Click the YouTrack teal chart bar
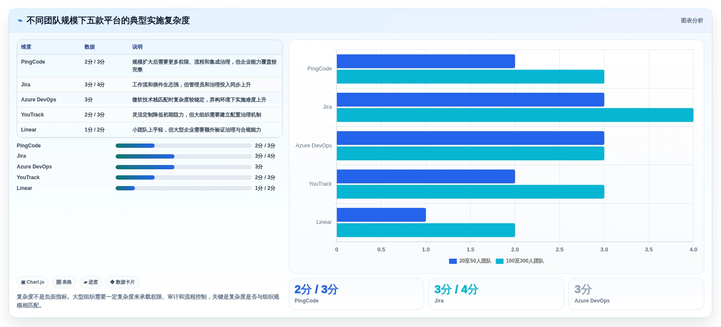This screenshot has height=327, width=721. 470,192
